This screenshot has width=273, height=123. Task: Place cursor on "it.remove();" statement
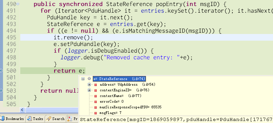pyautogui.click(x=73, y=38)
